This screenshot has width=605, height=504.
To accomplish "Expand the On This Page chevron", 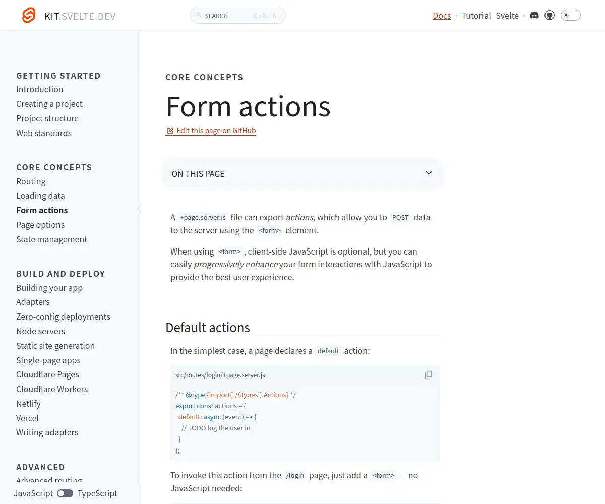I will (429, 173).
